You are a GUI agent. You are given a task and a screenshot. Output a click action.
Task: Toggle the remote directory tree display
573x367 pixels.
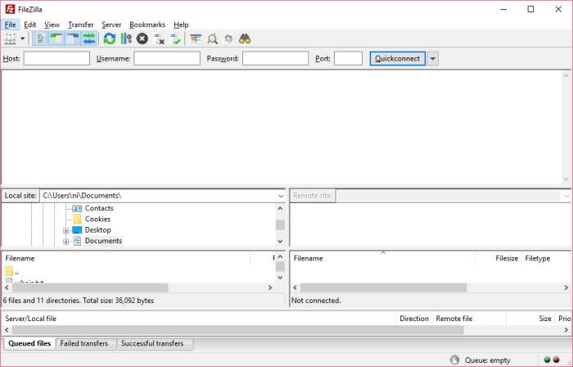pos(73,39)
